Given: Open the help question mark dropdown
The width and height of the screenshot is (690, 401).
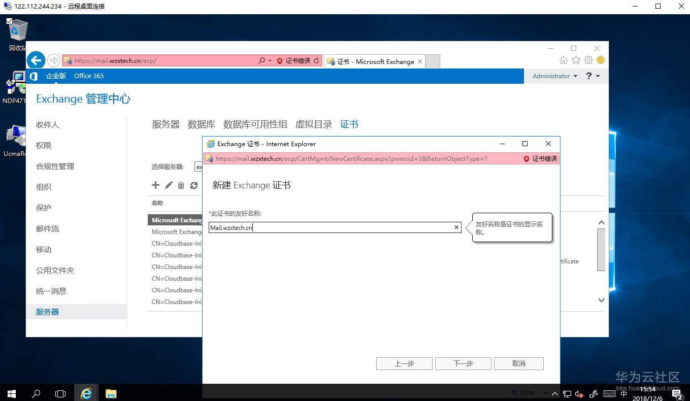Looking at the screenshot, I should 592,76.
